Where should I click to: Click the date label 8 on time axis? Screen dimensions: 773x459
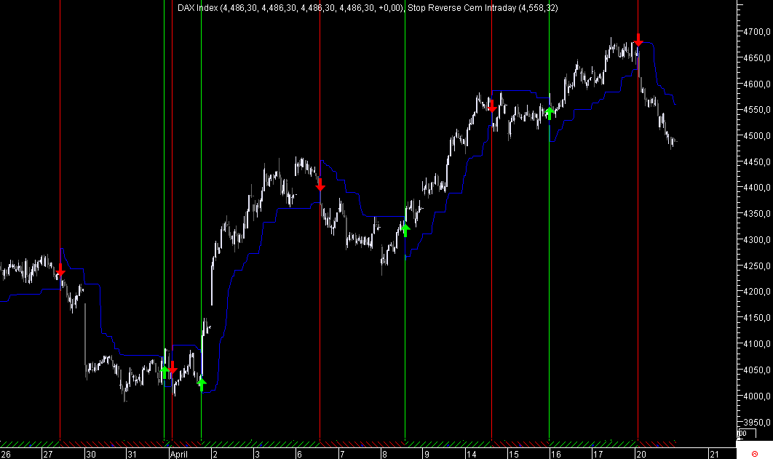coord(384,454)
